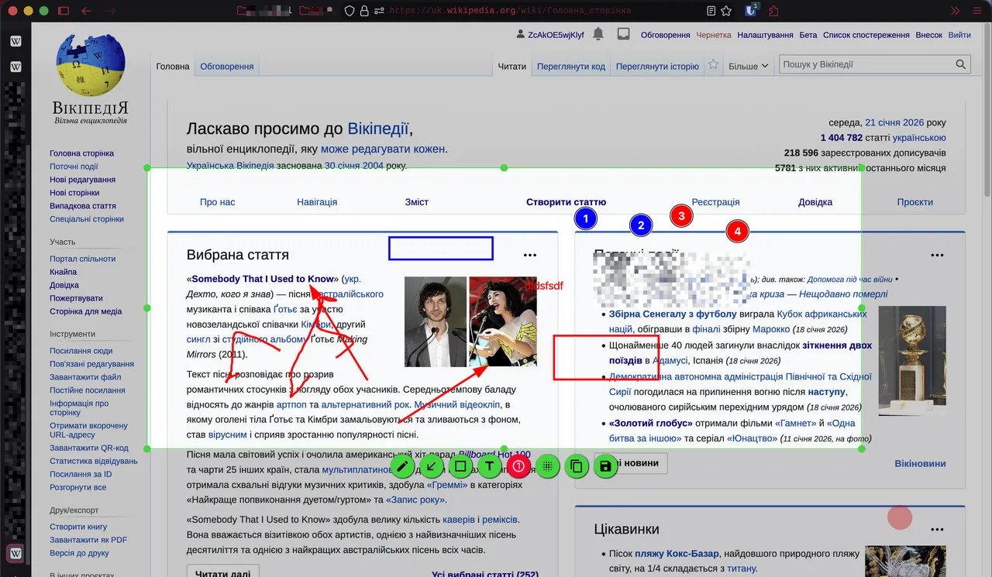Screen dimensions: 992x577
Task: Copy the screenshot selection to clipboard
Action: coord(577,466)
